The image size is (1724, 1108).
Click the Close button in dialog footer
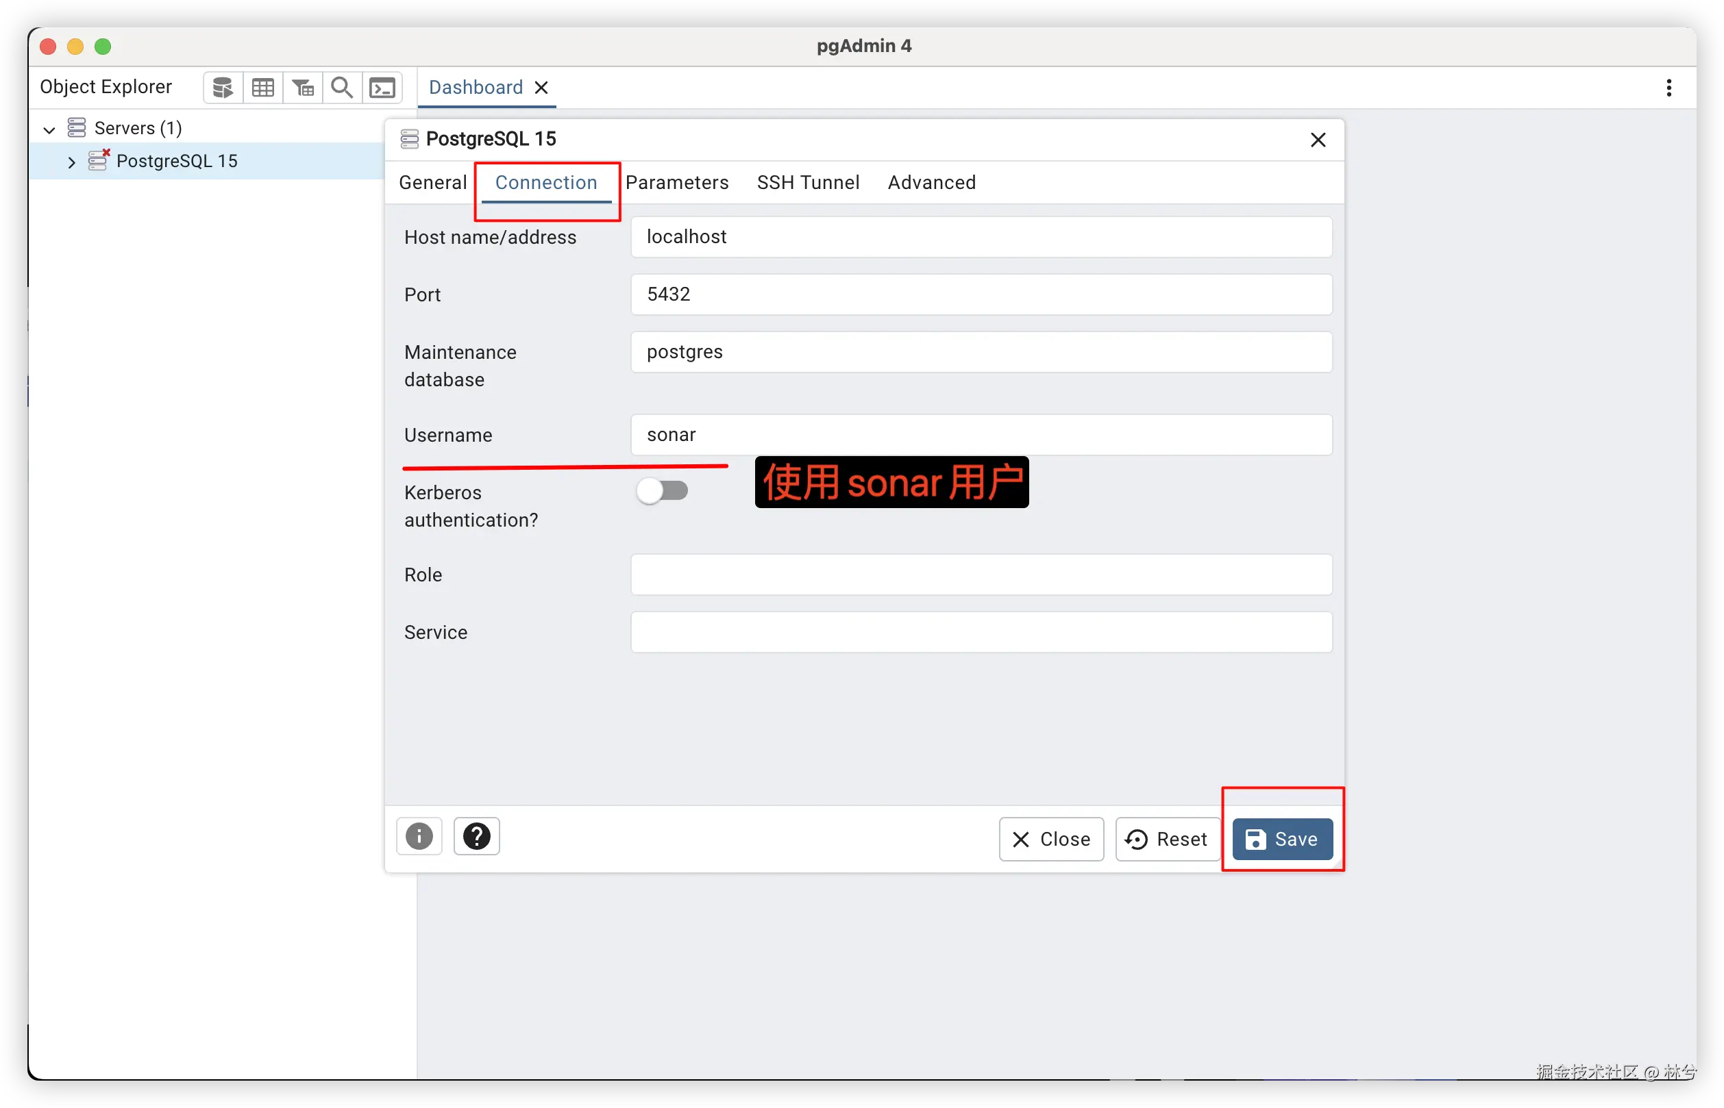pyautogui.click(x=1051, y=839)
